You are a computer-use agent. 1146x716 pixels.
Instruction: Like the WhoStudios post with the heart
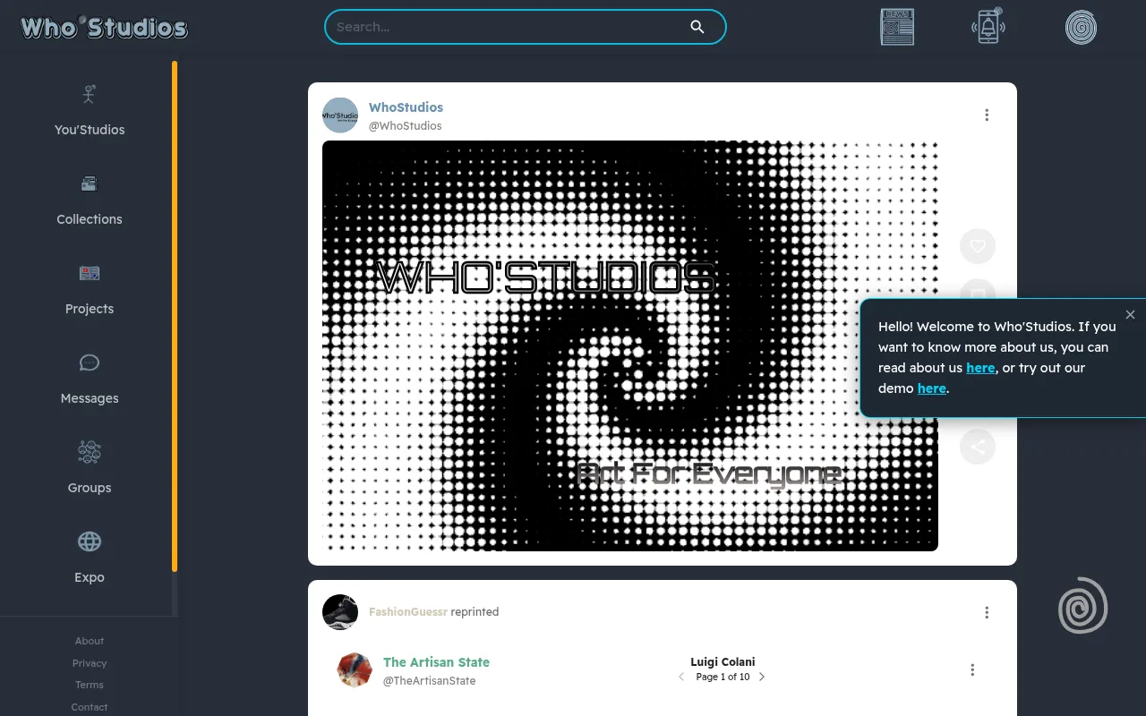point(978,246)
